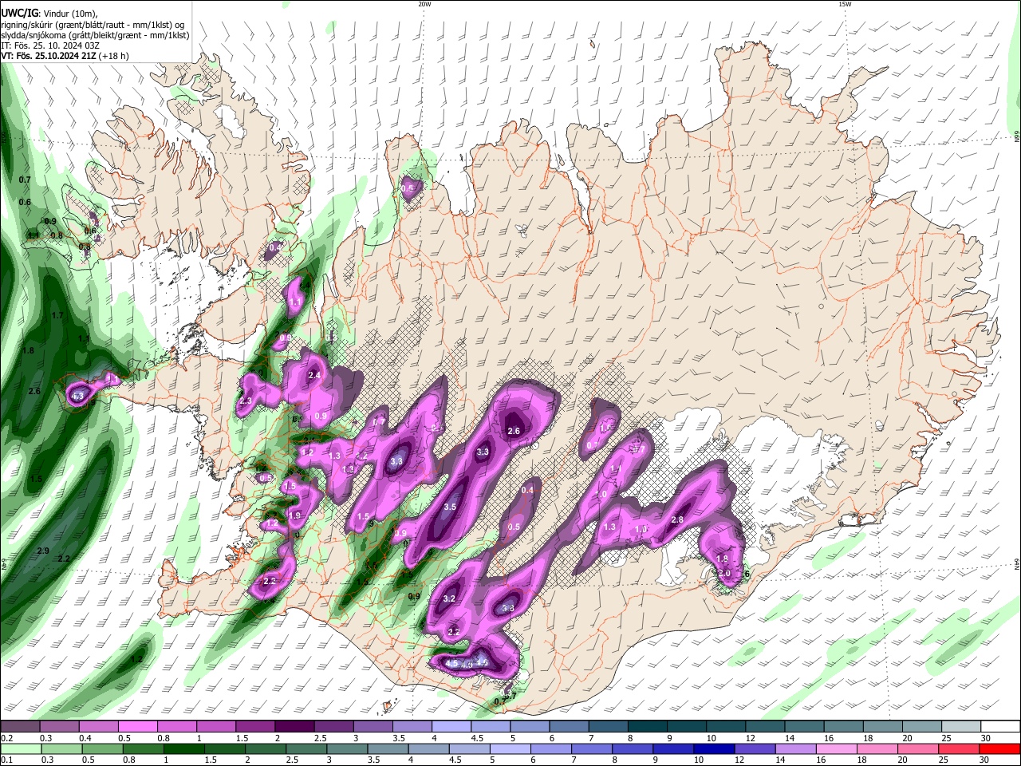Screen dimensions: 1021x766
Task: Click the bright pink 0.5–0.8 swatch in the snow legend row
Action: 138,727
